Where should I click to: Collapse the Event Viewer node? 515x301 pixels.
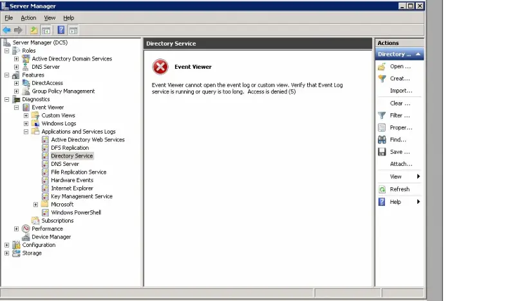pyautogui.click(x=17, y=107)
